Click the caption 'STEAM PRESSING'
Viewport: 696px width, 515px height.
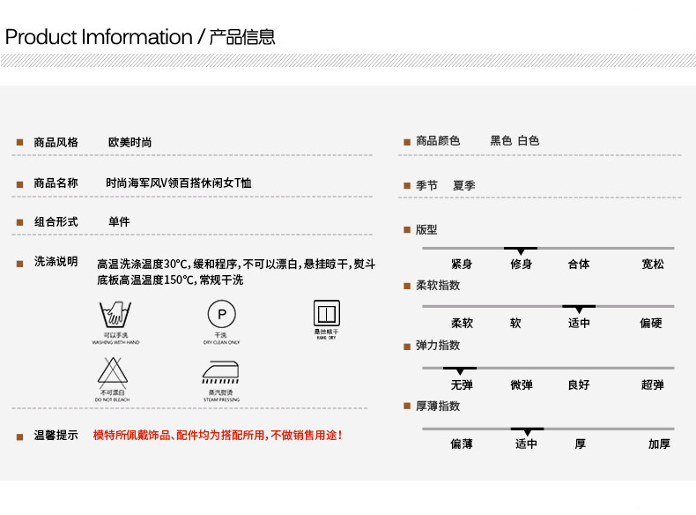click(x=221, y=399)
